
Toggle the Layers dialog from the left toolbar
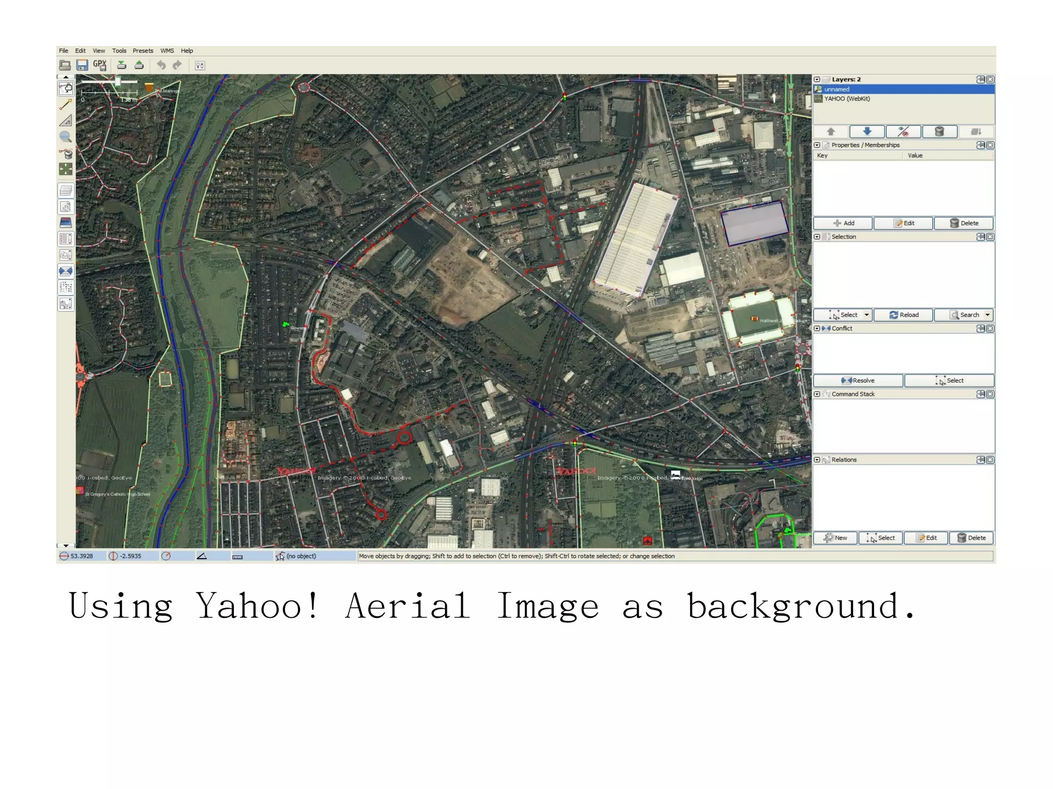pos(66,191)
